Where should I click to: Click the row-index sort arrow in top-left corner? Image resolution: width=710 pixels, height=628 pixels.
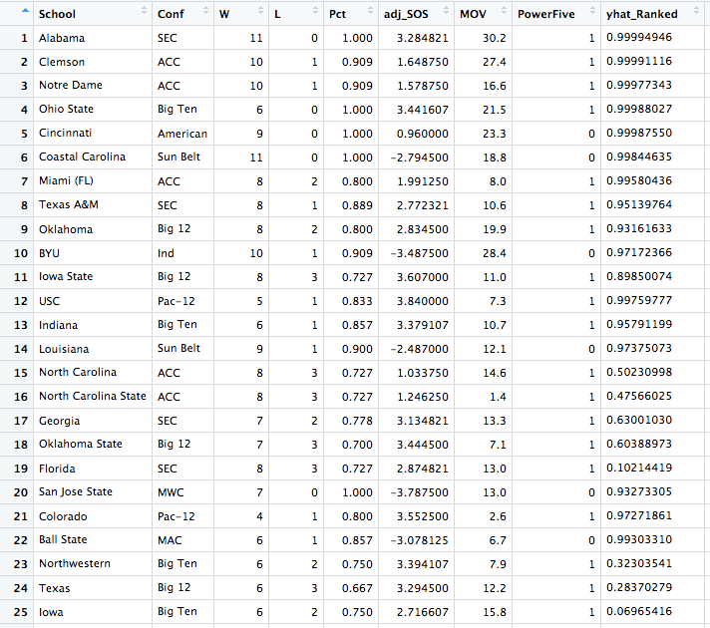click(21, 12)
